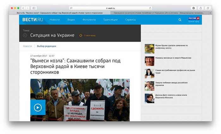Reload the page with the refresh icon
221x134 pixels.
click(x=150, y=8)
